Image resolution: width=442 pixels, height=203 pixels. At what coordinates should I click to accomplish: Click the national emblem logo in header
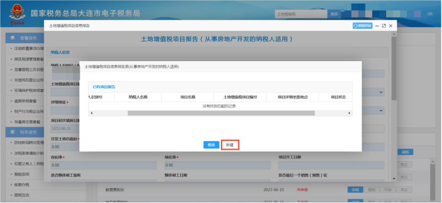pos(18,12)
